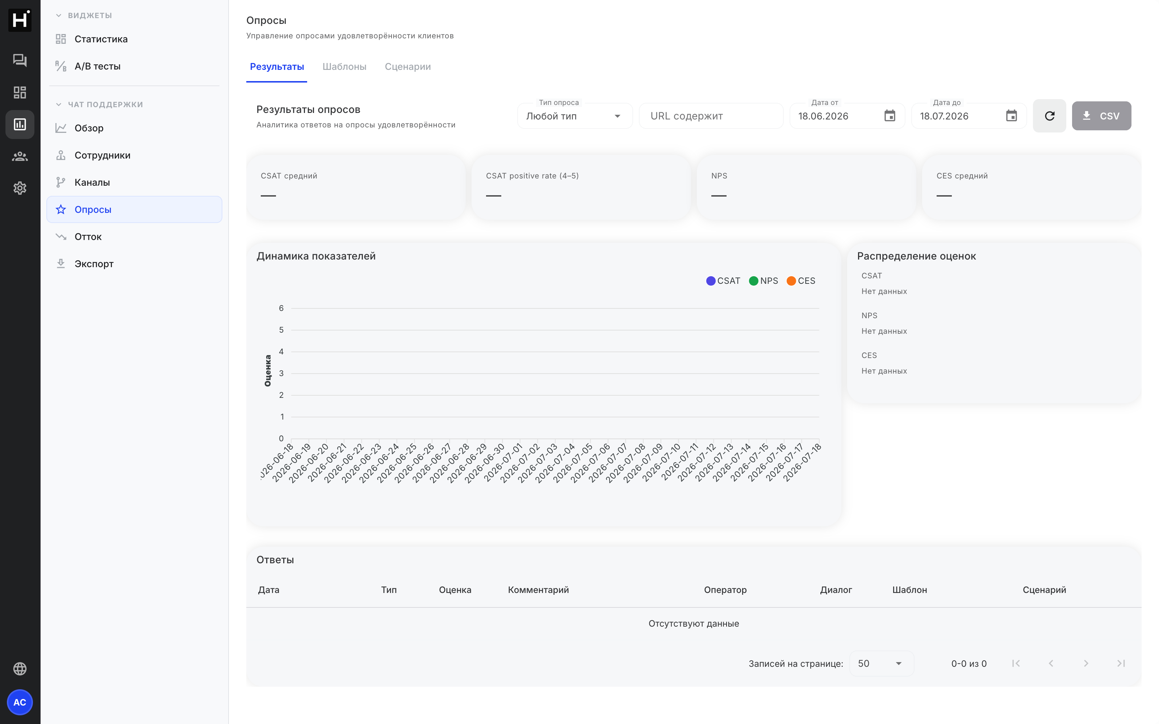Open the Тип опроса dropdown
The width and height of the screenshot is (1159, 724).
575,116
